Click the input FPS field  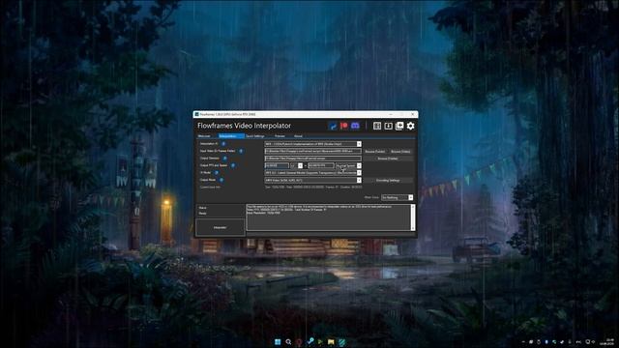pos(277,165)
